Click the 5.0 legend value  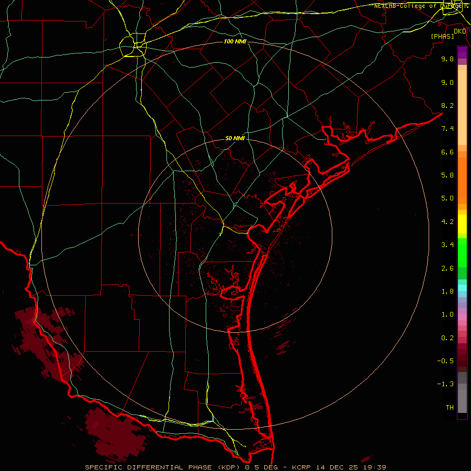pos(447,198)
